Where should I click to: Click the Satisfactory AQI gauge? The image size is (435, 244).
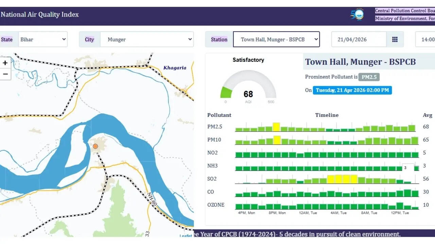coord(248,85)
